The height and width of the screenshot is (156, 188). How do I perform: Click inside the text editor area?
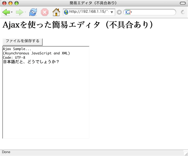[46, 92]
